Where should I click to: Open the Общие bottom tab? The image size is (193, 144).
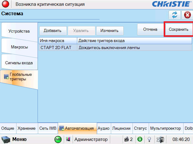click(8, 128)
